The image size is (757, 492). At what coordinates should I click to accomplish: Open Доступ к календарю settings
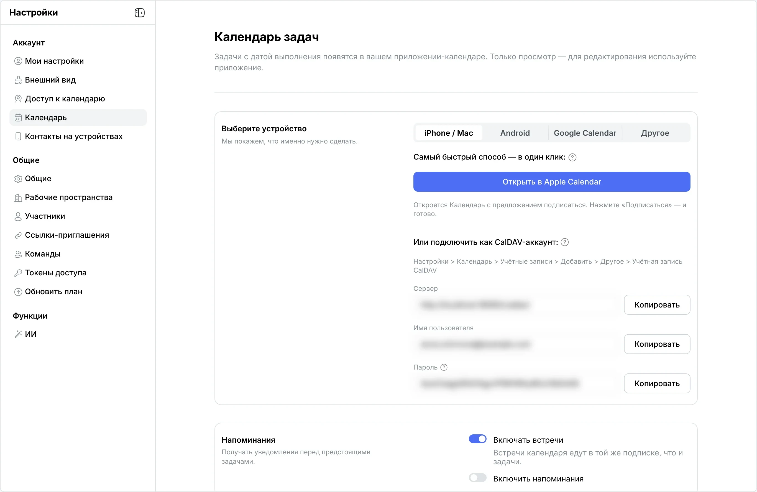78,99
